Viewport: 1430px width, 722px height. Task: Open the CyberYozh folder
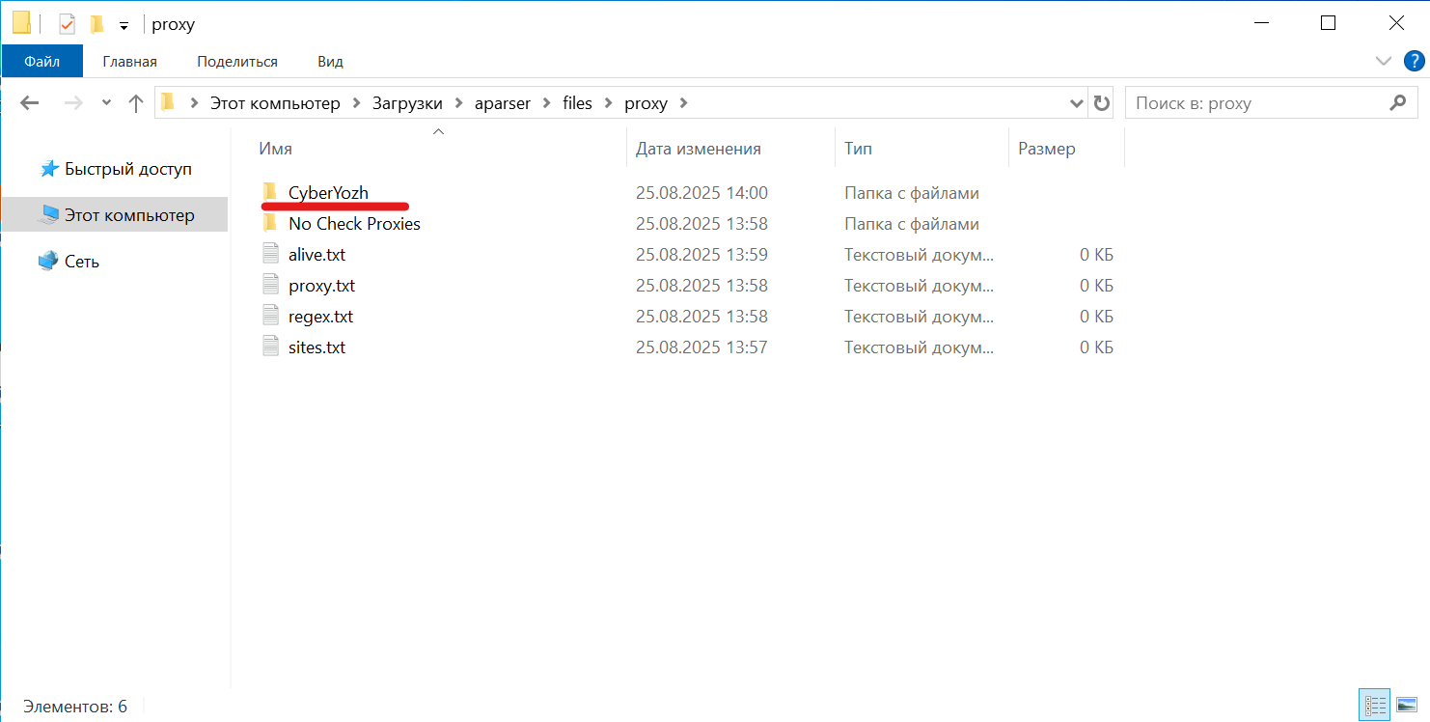[328, 193]
